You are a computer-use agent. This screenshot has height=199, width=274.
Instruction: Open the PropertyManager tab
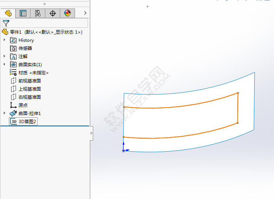pos(23,13)
